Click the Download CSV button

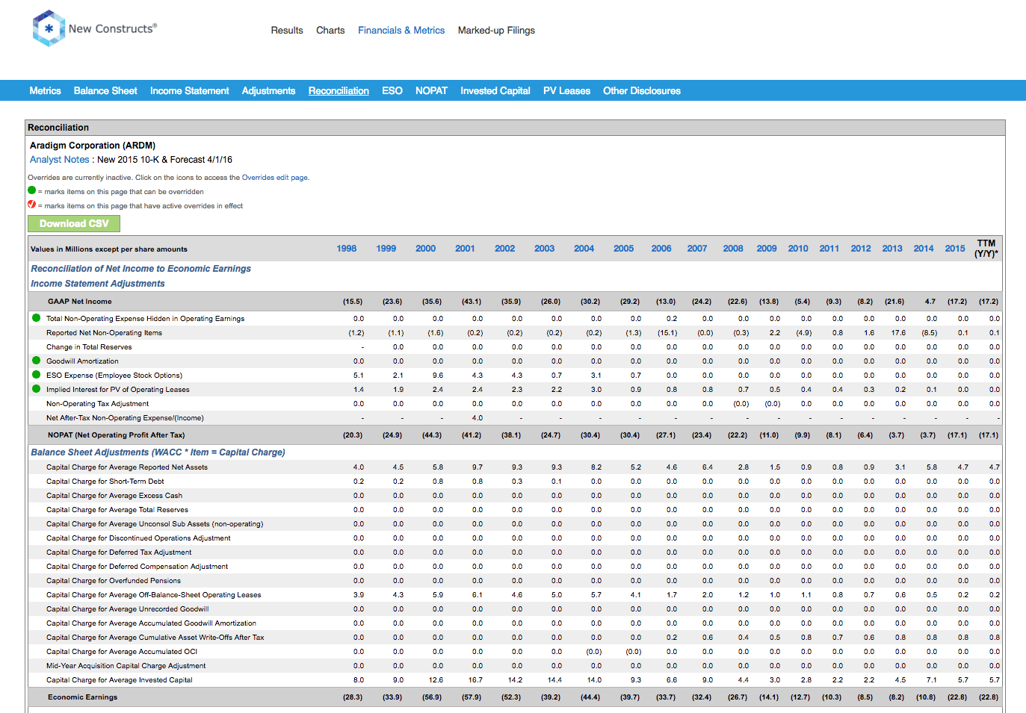pyautogui.click(x=74, y=224)
